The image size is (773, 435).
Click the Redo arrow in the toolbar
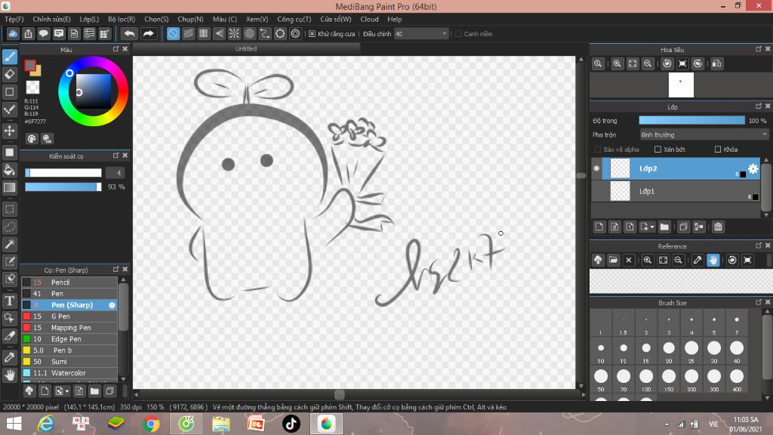pyautogui.click(x=148, y=33)
